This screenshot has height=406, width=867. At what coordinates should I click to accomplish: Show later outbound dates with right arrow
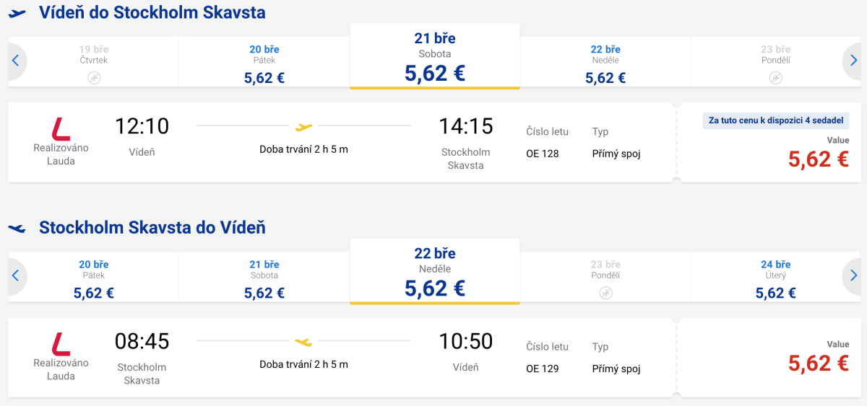pos(853,61)
